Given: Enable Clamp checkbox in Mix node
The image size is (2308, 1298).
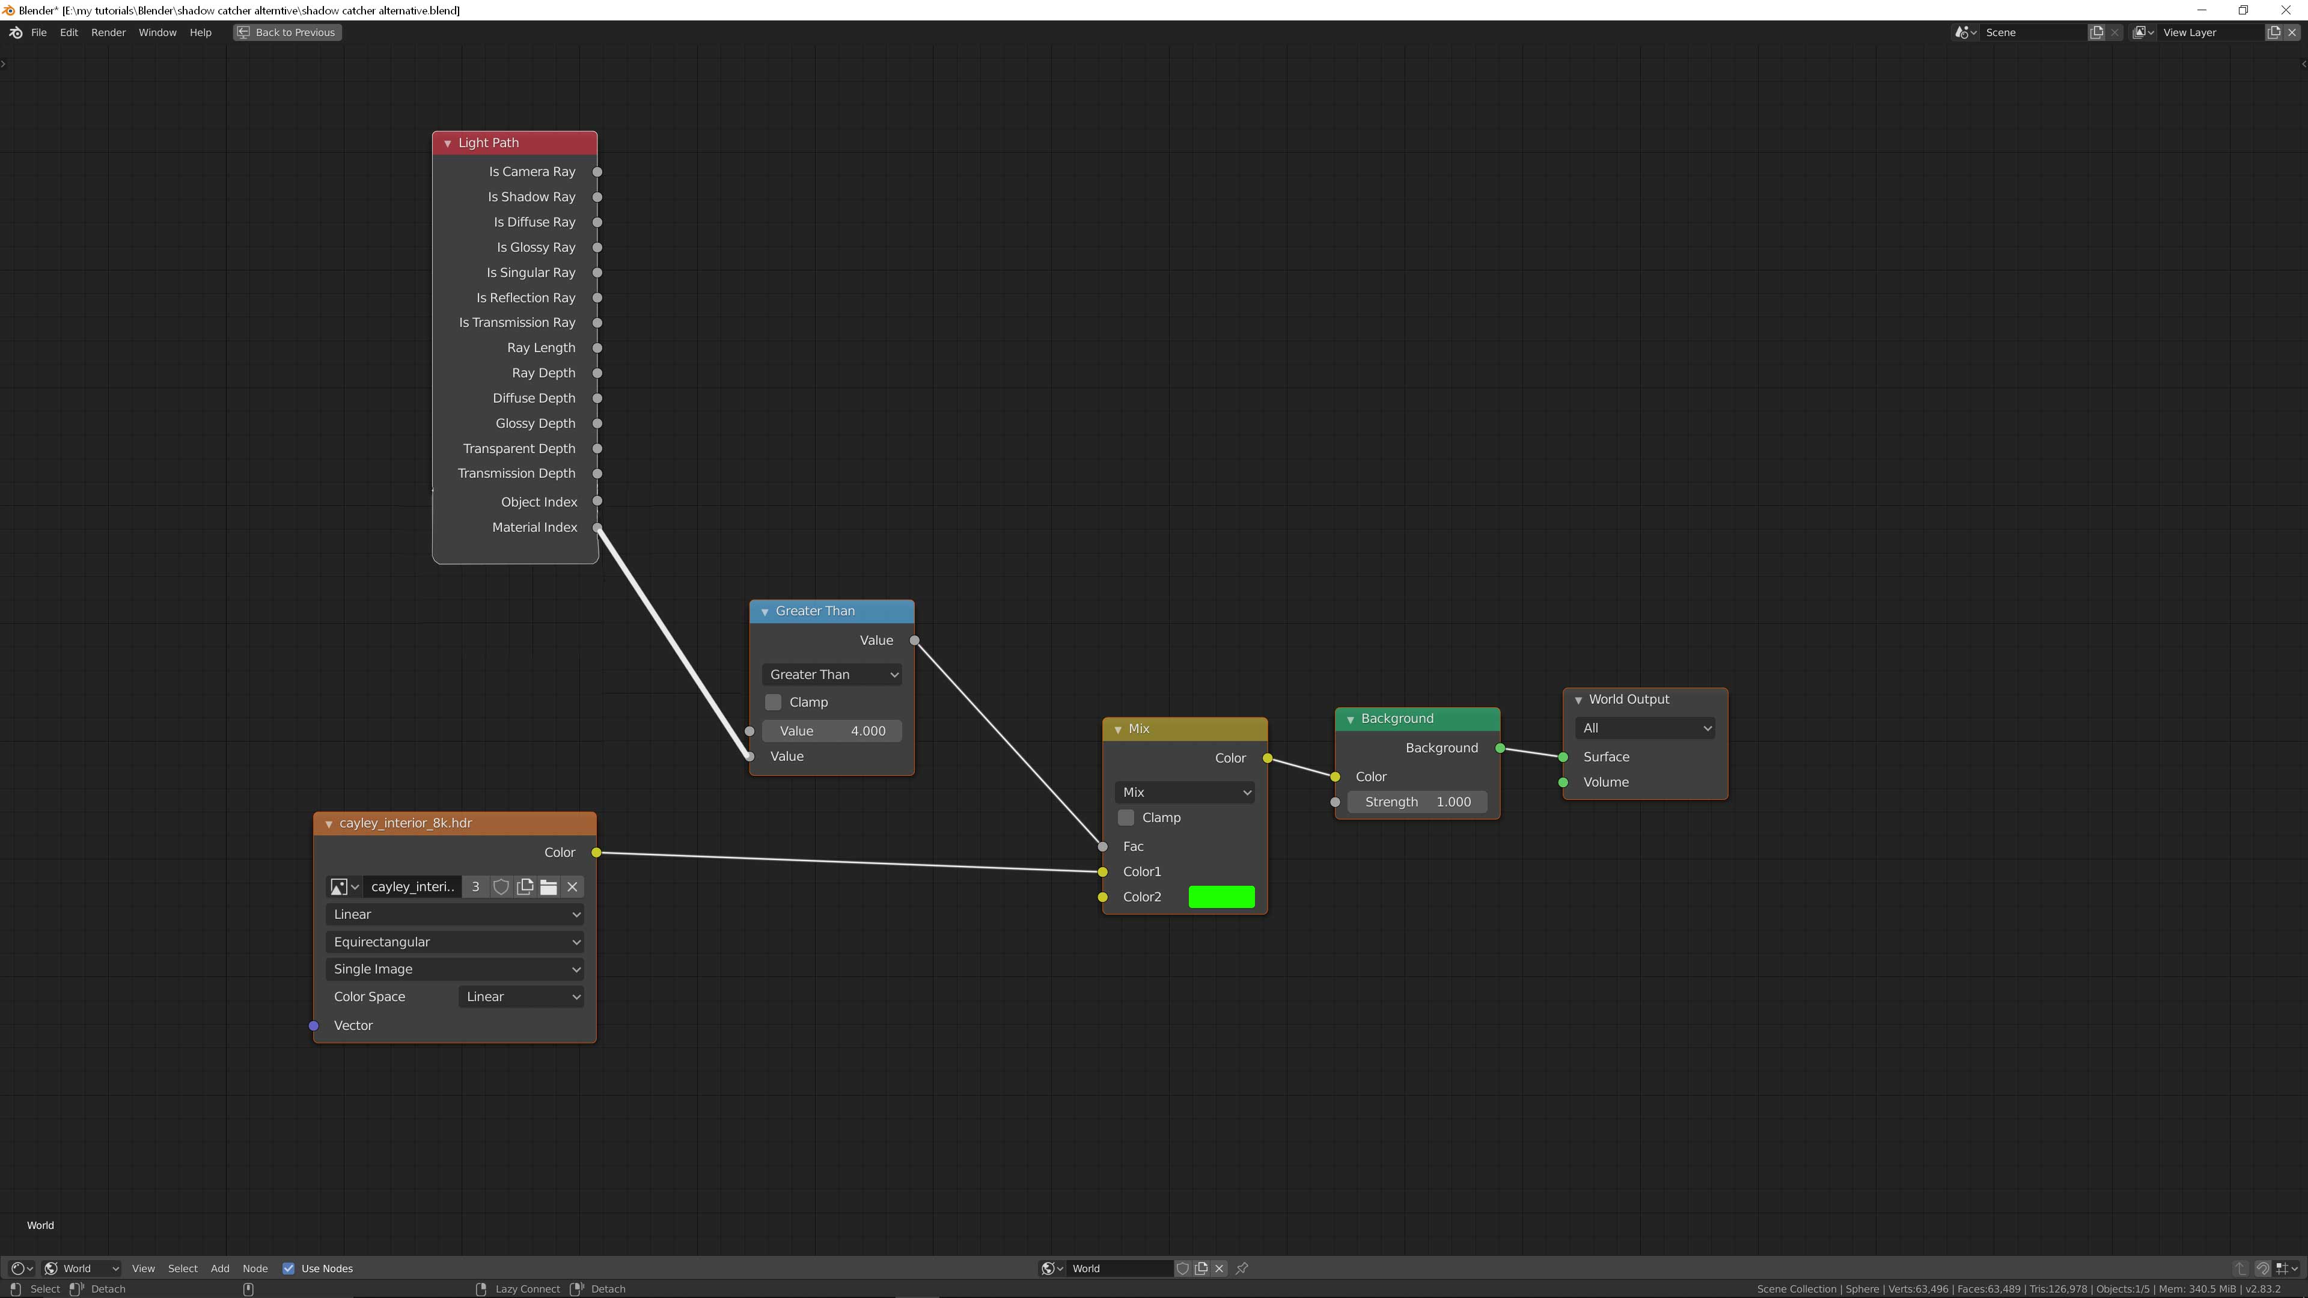Looking at the screenshot, I should 1126,818.
